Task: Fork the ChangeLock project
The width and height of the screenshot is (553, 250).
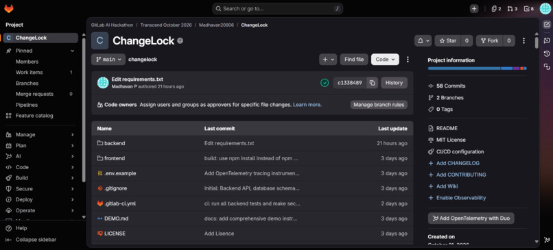Action: (489, 41)
